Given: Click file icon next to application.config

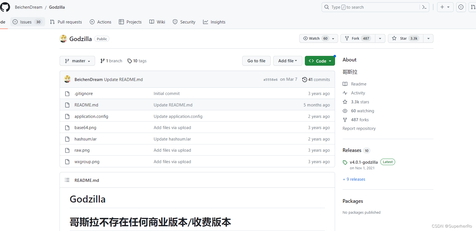Looking at the screenshot, I should click(x=67, y=116).
